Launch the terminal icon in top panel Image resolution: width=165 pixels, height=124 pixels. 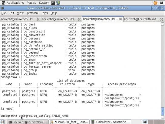(x=53, y=3)
